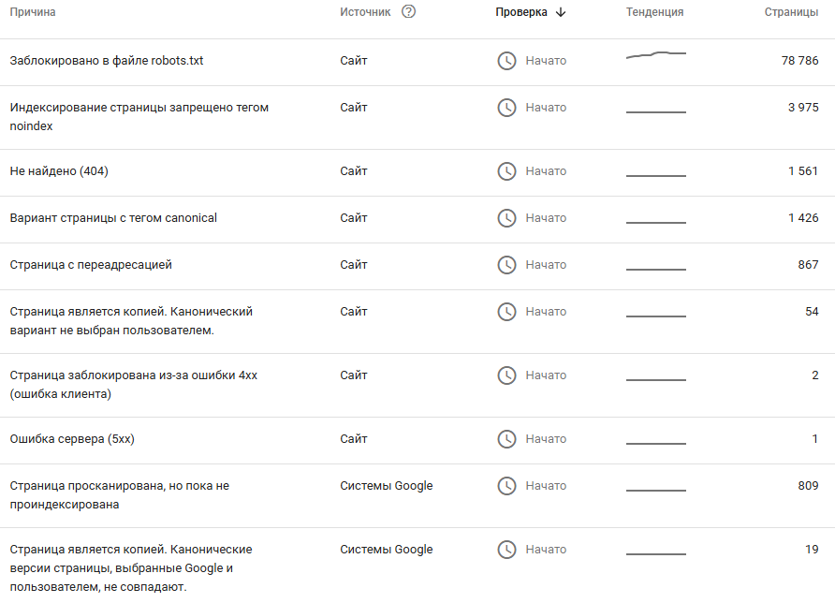Click the Страницы column header
The height and width of the screenshot is (603, 835).
point(791,12)
